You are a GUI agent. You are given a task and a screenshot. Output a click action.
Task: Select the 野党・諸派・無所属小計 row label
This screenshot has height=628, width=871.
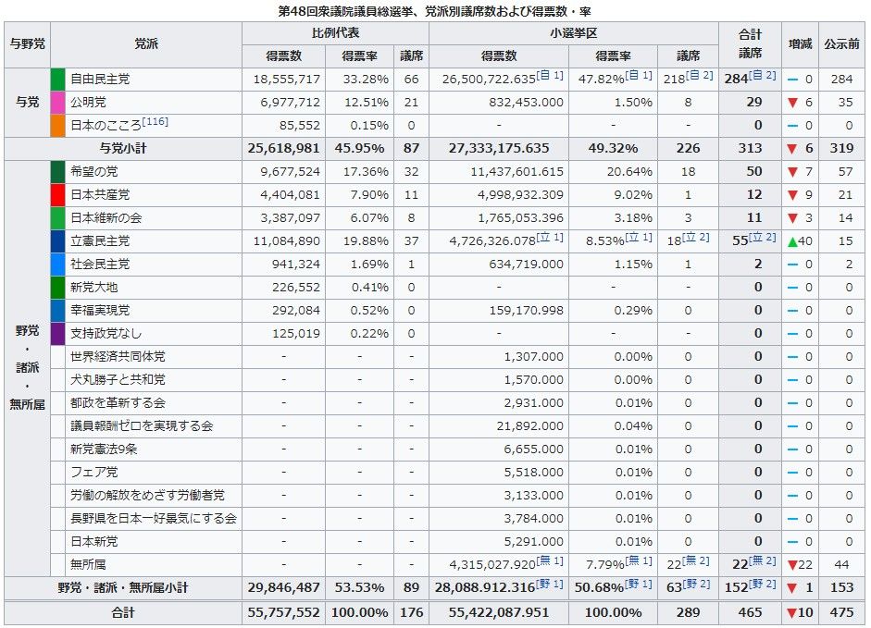coord(123,588)
